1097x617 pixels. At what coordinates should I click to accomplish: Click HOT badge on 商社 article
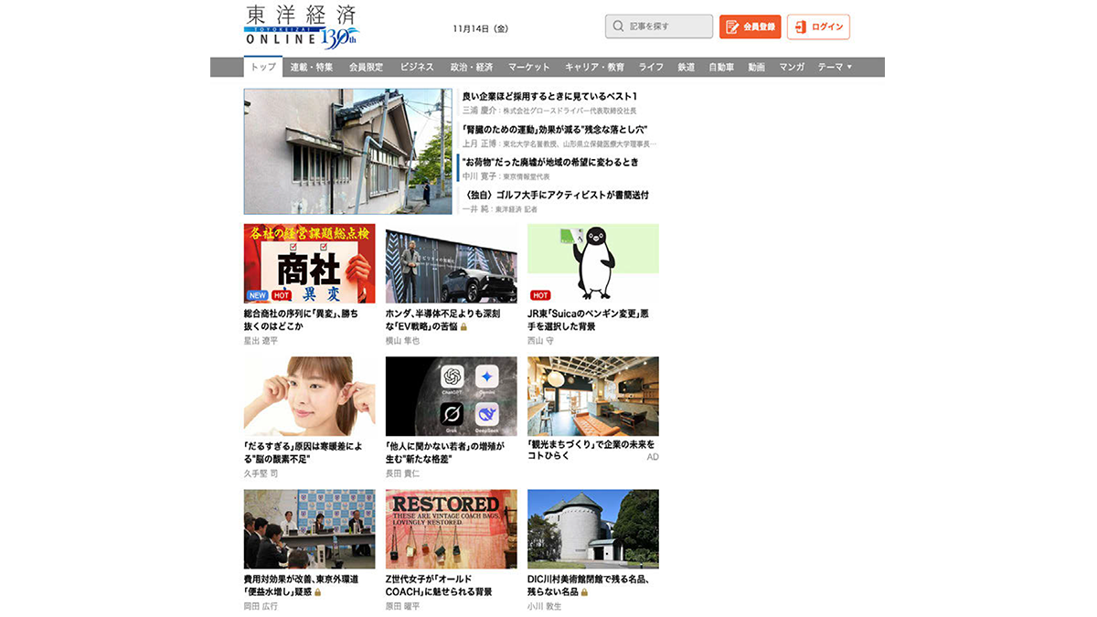click(281, 295)
